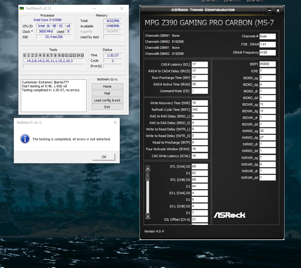
Task: Click the tRRD_S value field
Action: tap(200, 123)
